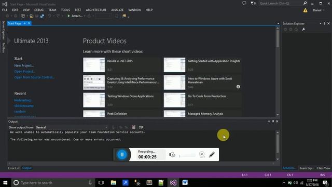This screenshot has width=332, height=187.
Task: Click the yellow warning triangle icon
Action: (x=305, y=10)
